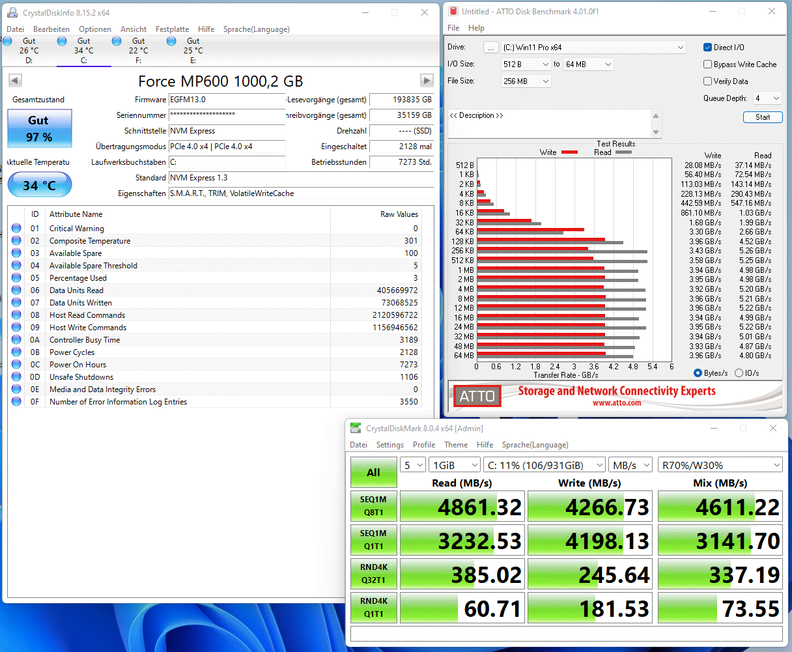Open the File Size 256 MB dropdown

coord(526,81)
